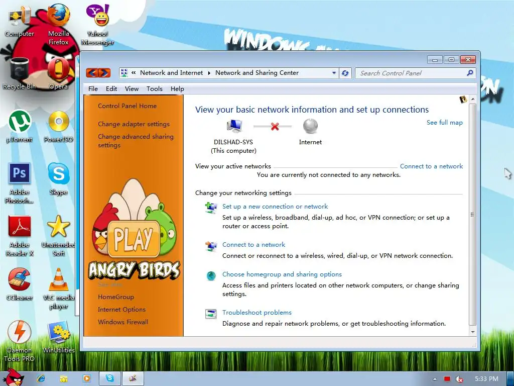Open WinUtilities desktop shortcut
This screenshot has width=514, height=386.
point(58,337)
